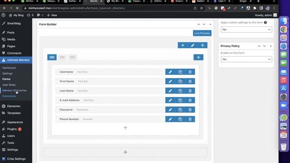Viewport: 290px width, 163px height.
Task: Go to Ultimate Member Dashboard
Action: tap(9, 68)
